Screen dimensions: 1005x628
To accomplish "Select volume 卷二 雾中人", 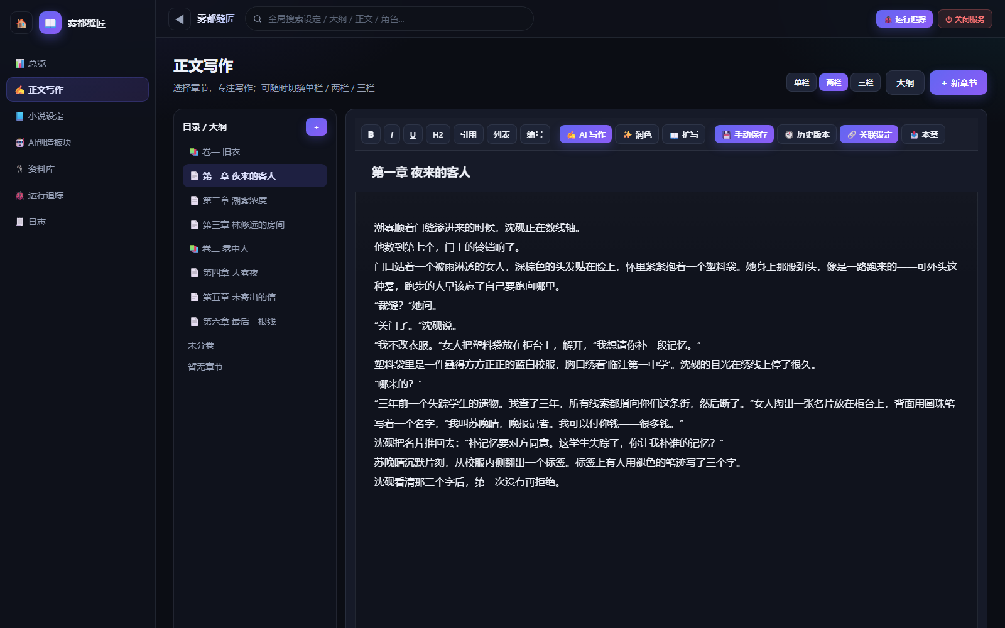I will coord(255,249).
